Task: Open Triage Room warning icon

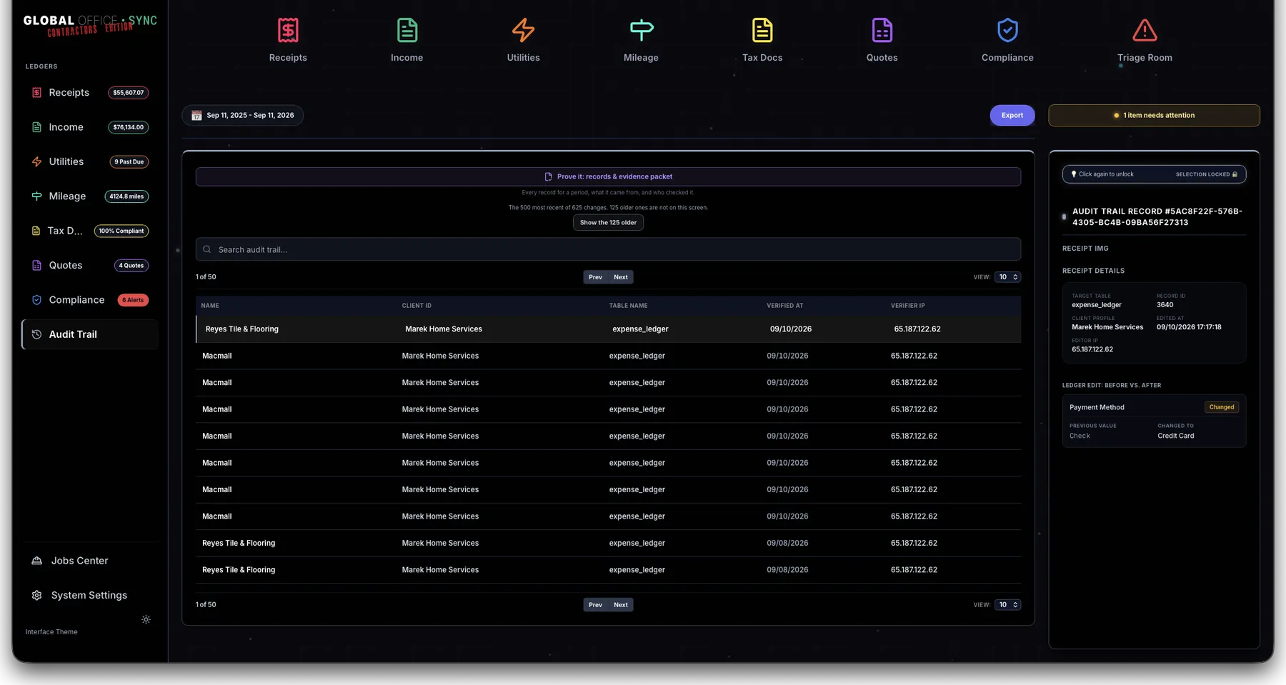Action: [x=1145, y=30]
